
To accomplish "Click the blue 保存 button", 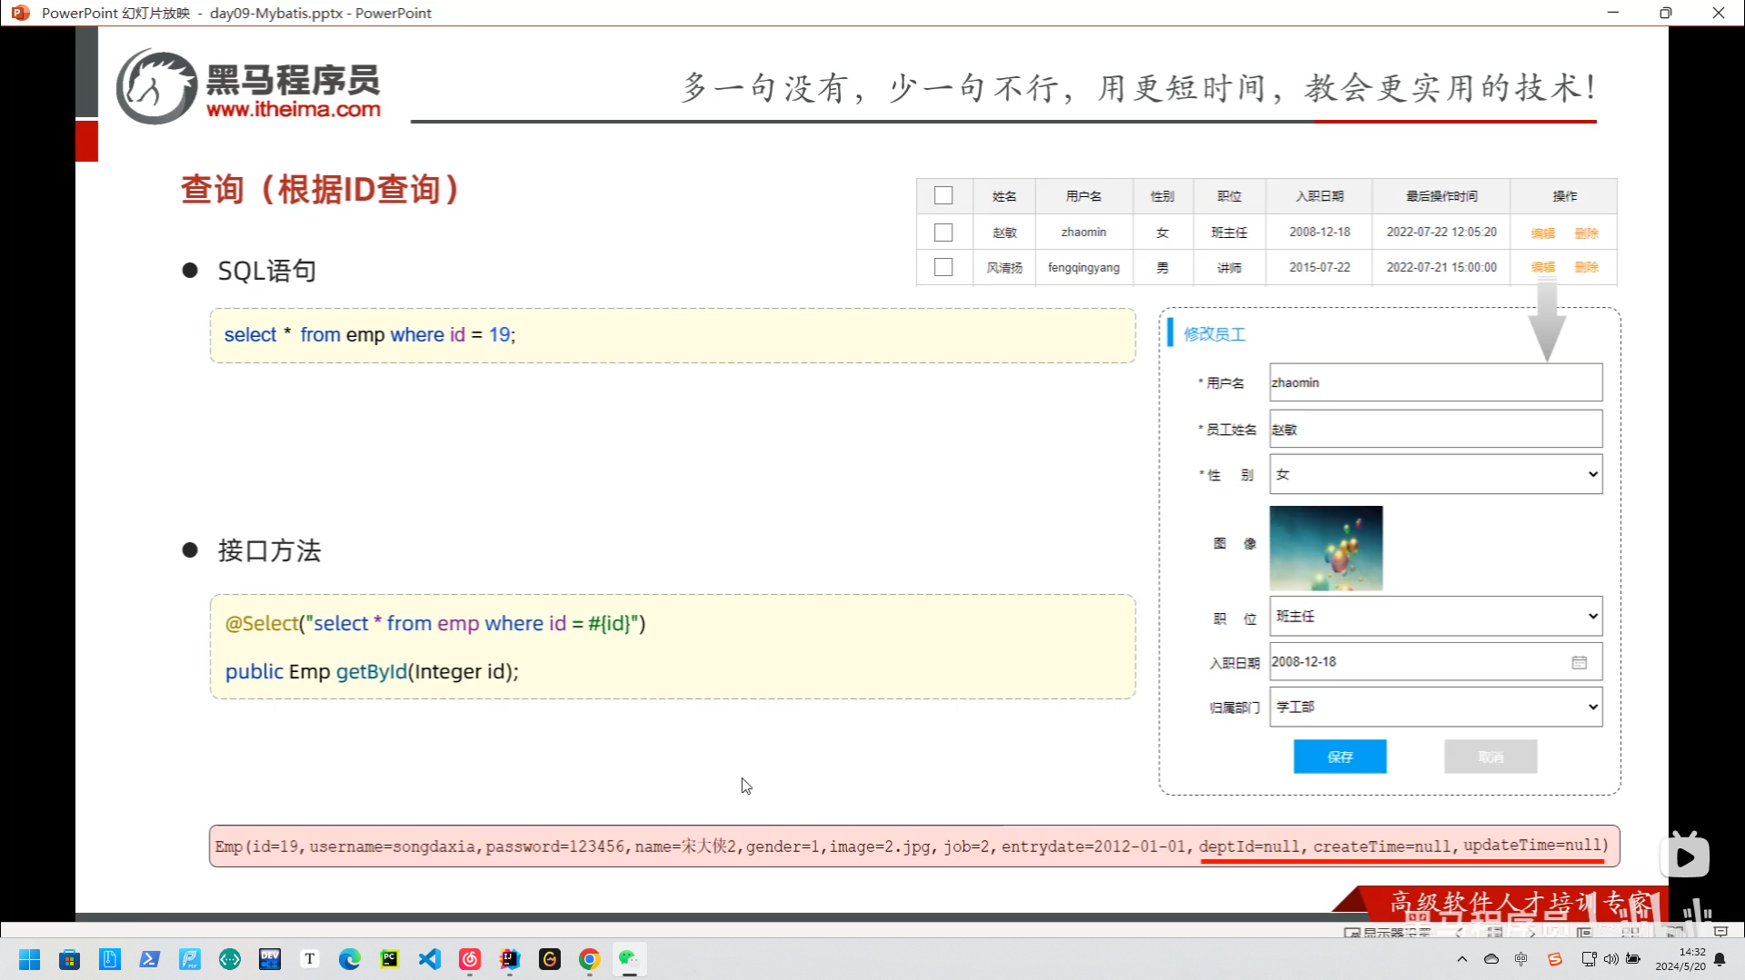I will pos(1340,757).
